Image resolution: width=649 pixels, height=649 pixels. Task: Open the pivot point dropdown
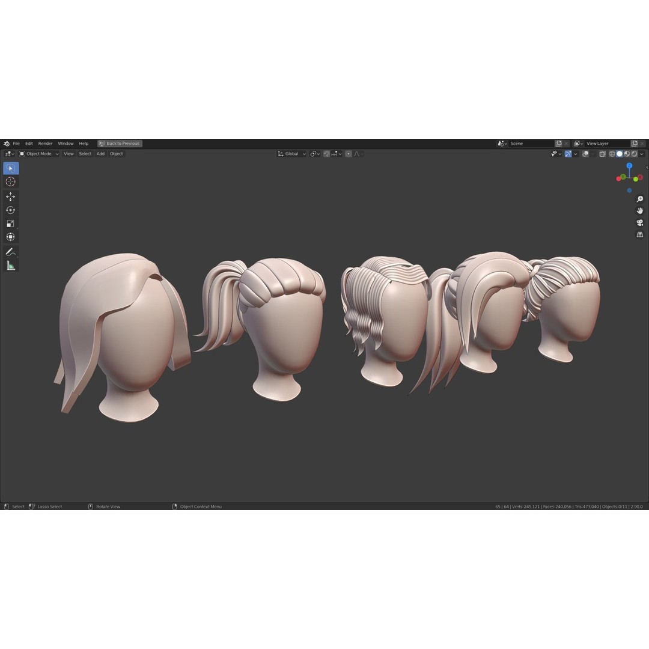point(315,154)
